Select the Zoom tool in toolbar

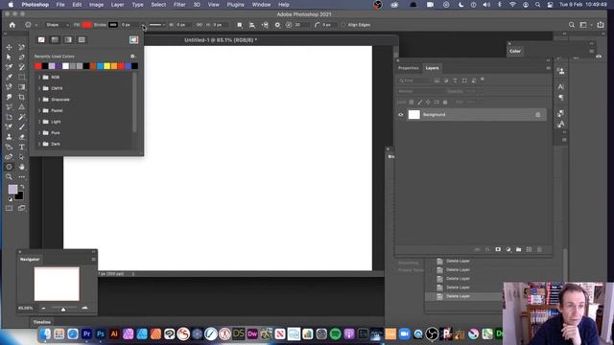(x=9, y=176)
